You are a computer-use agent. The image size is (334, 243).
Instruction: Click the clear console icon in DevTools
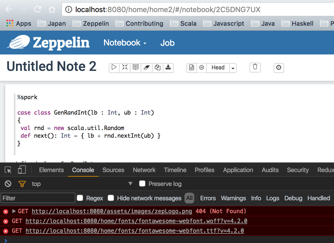pyautogui.click(x=8, y=184)
